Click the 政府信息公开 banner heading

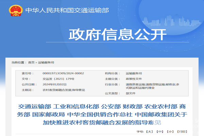(x=118, y=34)
